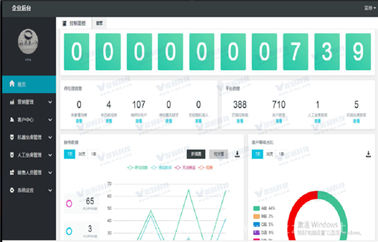Click the user avatar picture
The width and height of the screenshot is (378, 242).
(28, 41)
